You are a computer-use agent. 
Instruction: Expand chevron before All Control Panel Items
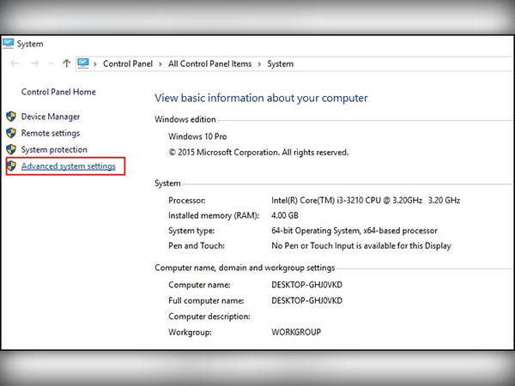161,64
